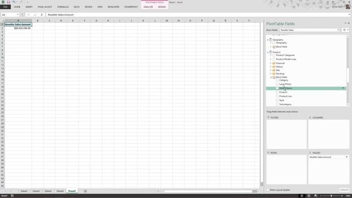The image size is (352, 198).
Task: Check the Style field checkbox
Action: click(277, 100)
